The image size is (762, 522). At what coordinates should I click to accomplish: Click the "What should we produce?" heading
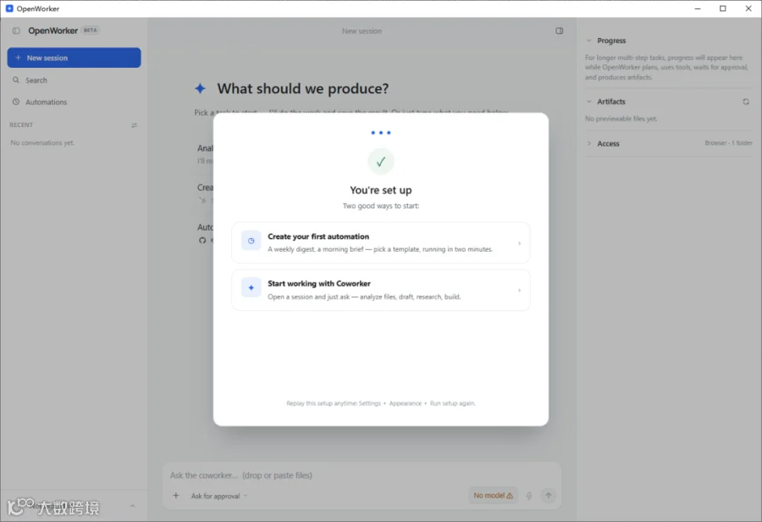pos(303,88)
